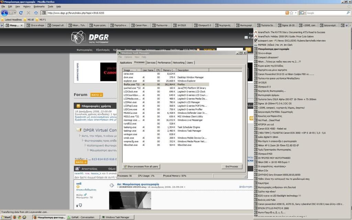
Task: Go back using Firefox's Back arrow
Action: [4, 13]
